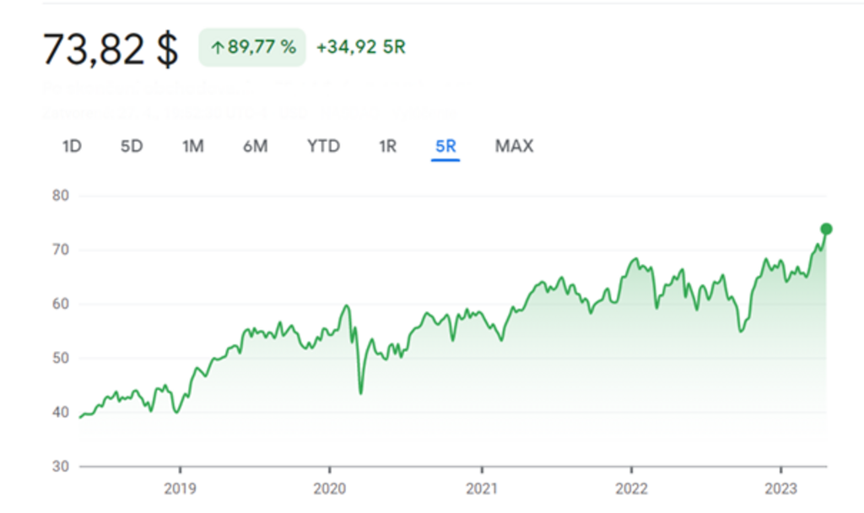This screenshot has width=864, height=513.
Task: Click the 2021 label on time axis
Action: (481, 487)
